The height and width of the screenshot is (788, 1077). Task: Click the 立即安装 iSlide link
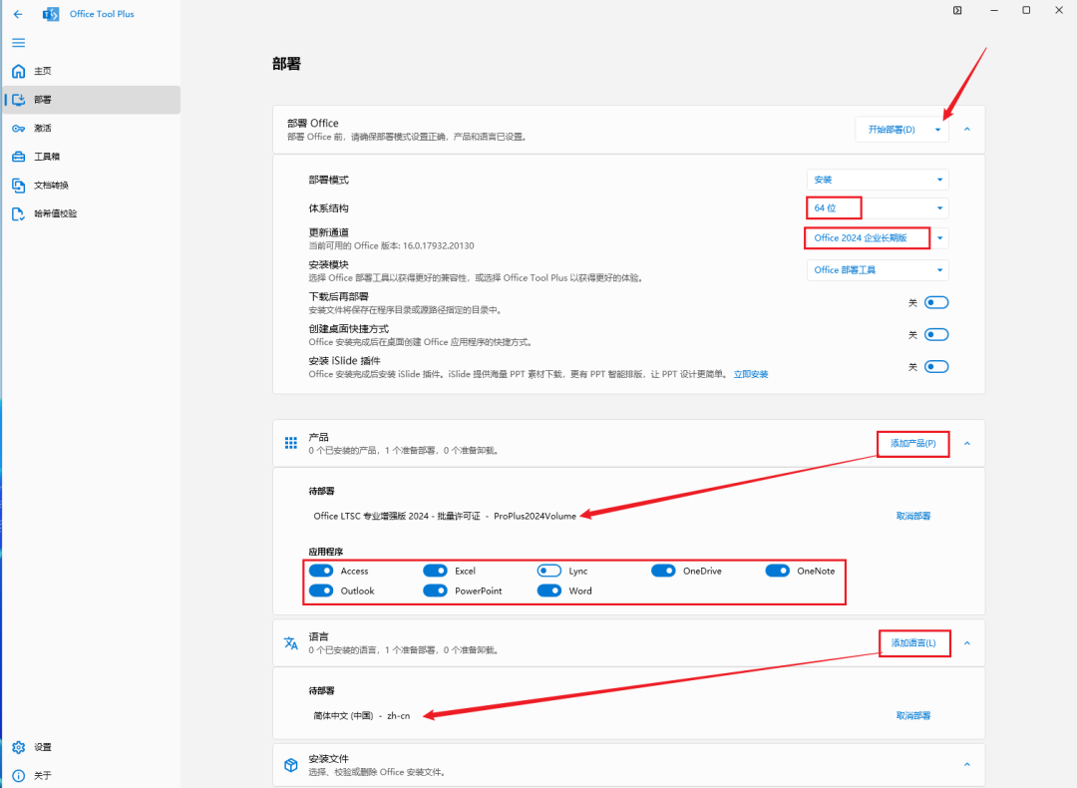point(751,374)
